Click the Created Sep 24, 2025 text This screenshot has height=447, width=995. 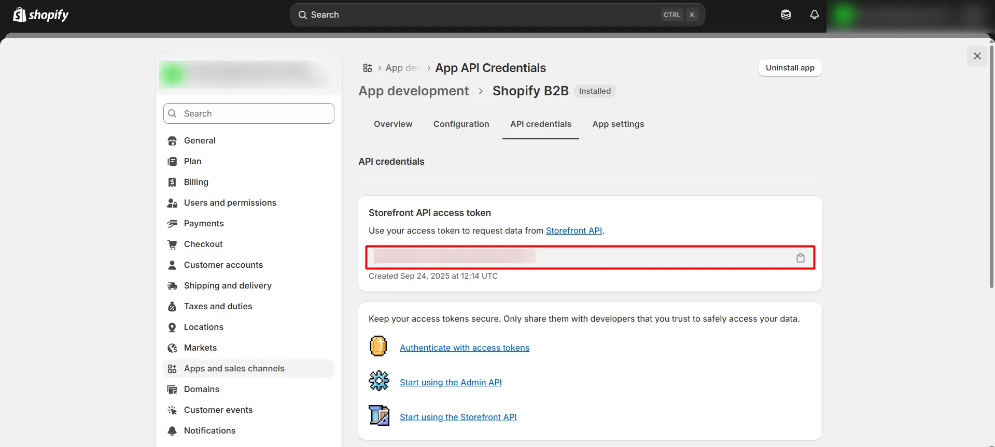433,276
